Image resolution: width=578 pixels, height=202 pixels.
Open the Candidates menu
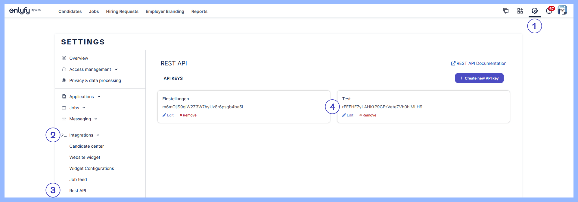(70, 11)
